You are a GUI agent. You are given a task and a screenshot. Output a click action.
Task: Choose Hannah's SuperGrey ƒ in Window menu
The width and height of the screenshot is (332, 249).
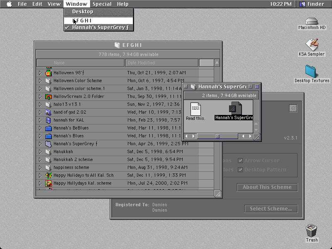[x=99, y=27]
